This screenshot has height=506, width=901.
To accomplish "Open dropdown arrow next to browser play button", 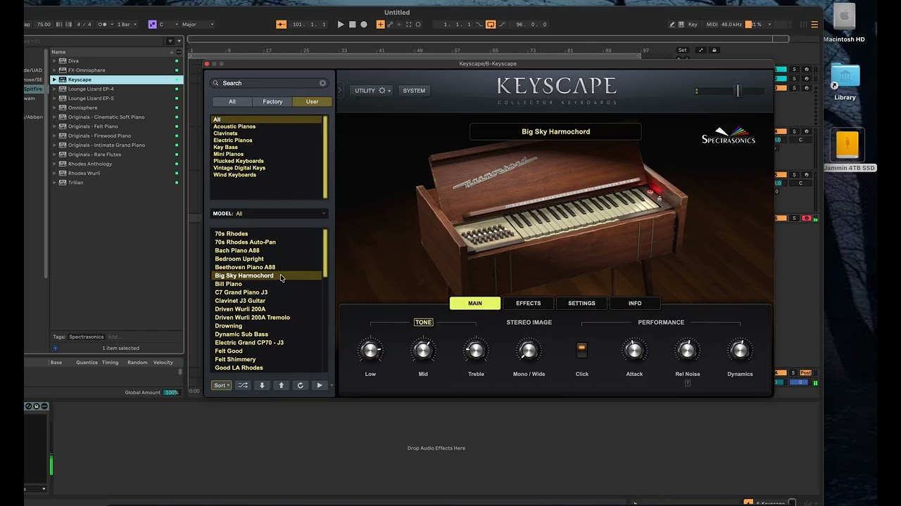I will (x=332, y=385).
